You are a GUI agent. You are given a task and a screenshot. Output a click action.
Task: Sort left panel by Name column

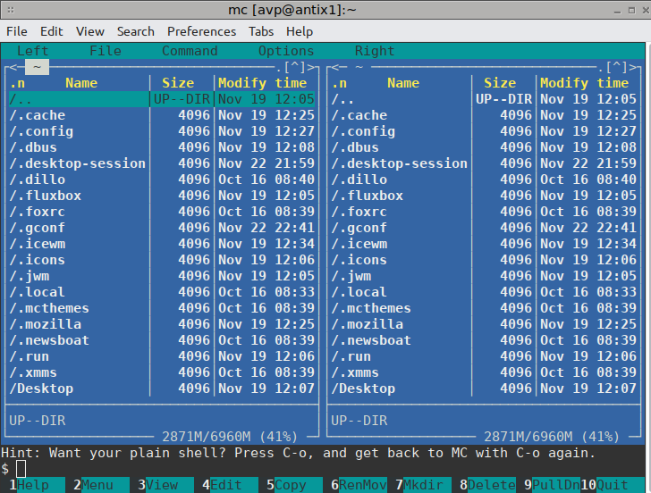tap(81, 83)
